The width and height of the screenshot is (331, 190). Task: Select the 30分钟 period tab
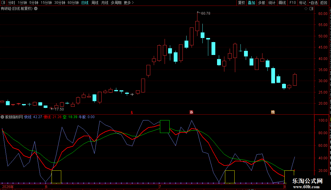(x=60, y=3)
